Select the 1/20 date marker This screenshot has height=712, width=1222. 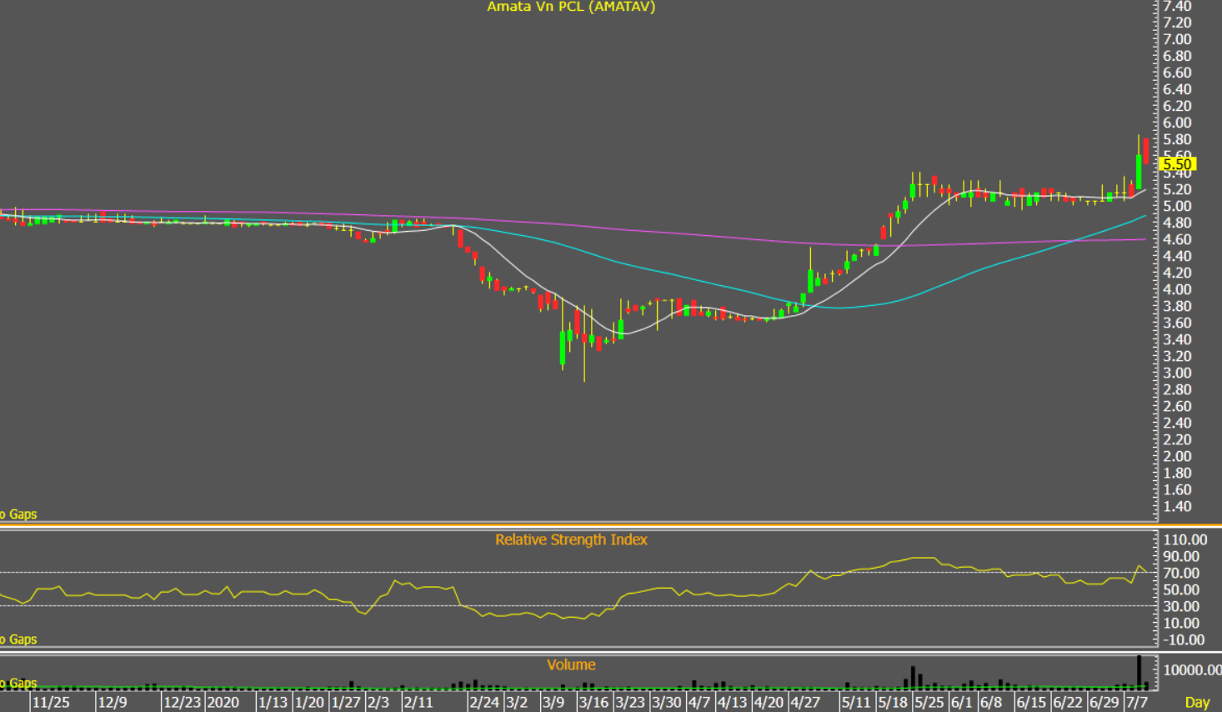coord(309,702)
